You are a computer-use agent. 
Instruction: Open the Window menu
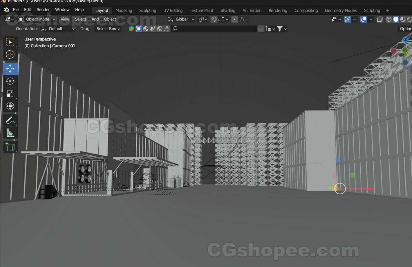pos(62,10)
